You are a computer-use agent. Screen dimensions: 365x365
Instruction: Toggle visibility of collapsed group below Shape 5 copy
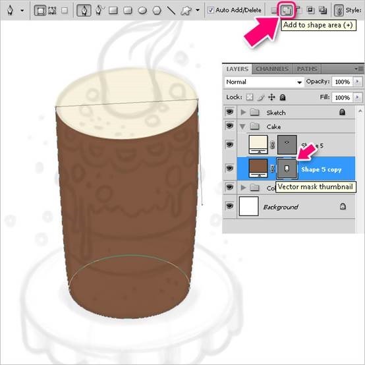pos(229,187)
